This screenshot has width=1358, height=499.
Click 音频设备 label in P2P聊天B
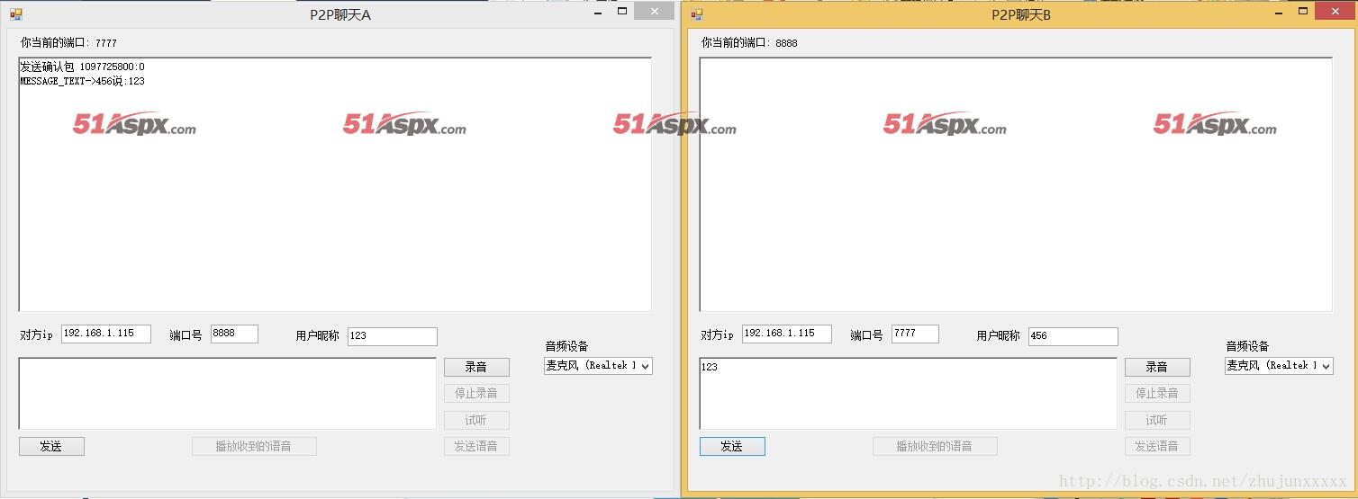pos(1247,346)
